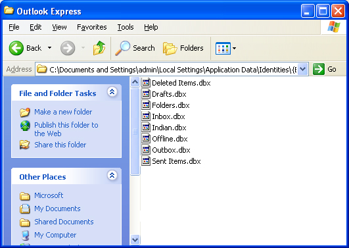The height and width of the screenshot is (248, 349).
Task: Click the Deleted Items.dbx file name
Action: pos(181,83)
